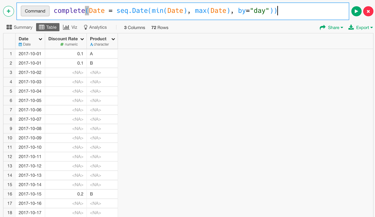Expand the Product column menu arrow
The height and width of the screenshot is (217, 375).
pos(113,39)
